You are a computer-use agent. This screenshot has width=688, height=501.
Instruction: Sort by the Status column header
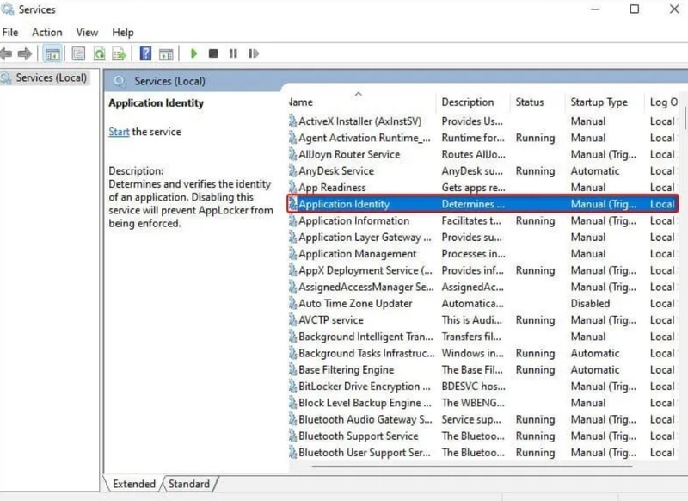538,102
